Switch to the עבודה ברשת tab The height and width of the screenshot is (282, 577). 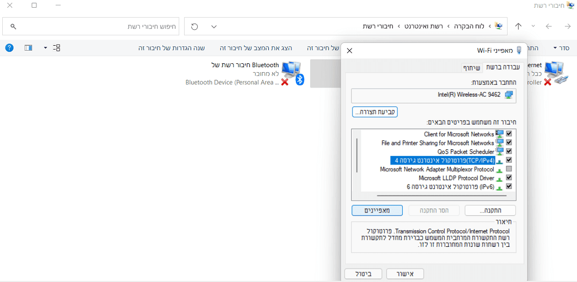point(503,67)
